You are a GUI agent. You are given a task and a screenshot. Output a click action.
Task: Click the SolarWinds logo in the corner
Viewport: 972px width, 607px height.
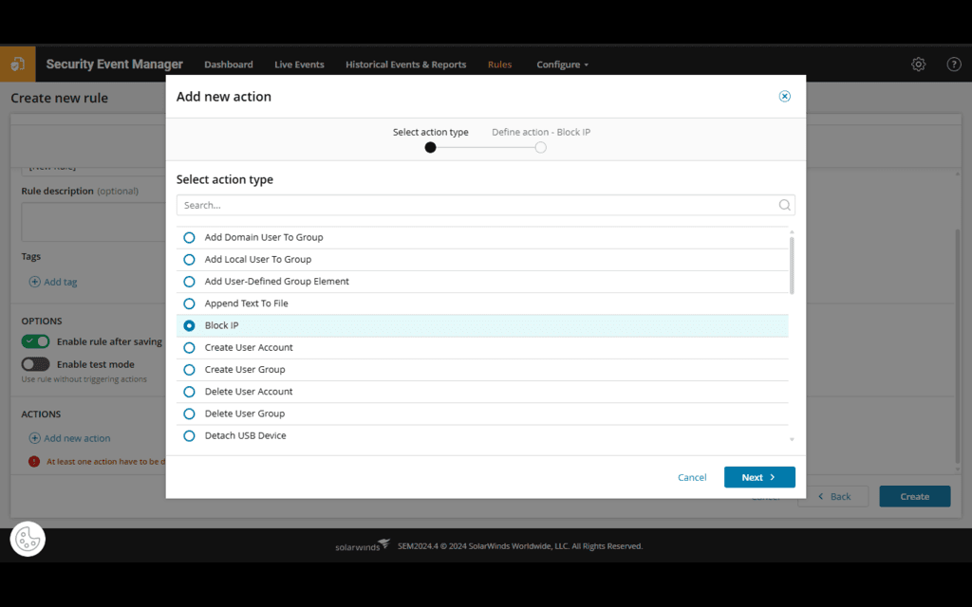[18, 64]
